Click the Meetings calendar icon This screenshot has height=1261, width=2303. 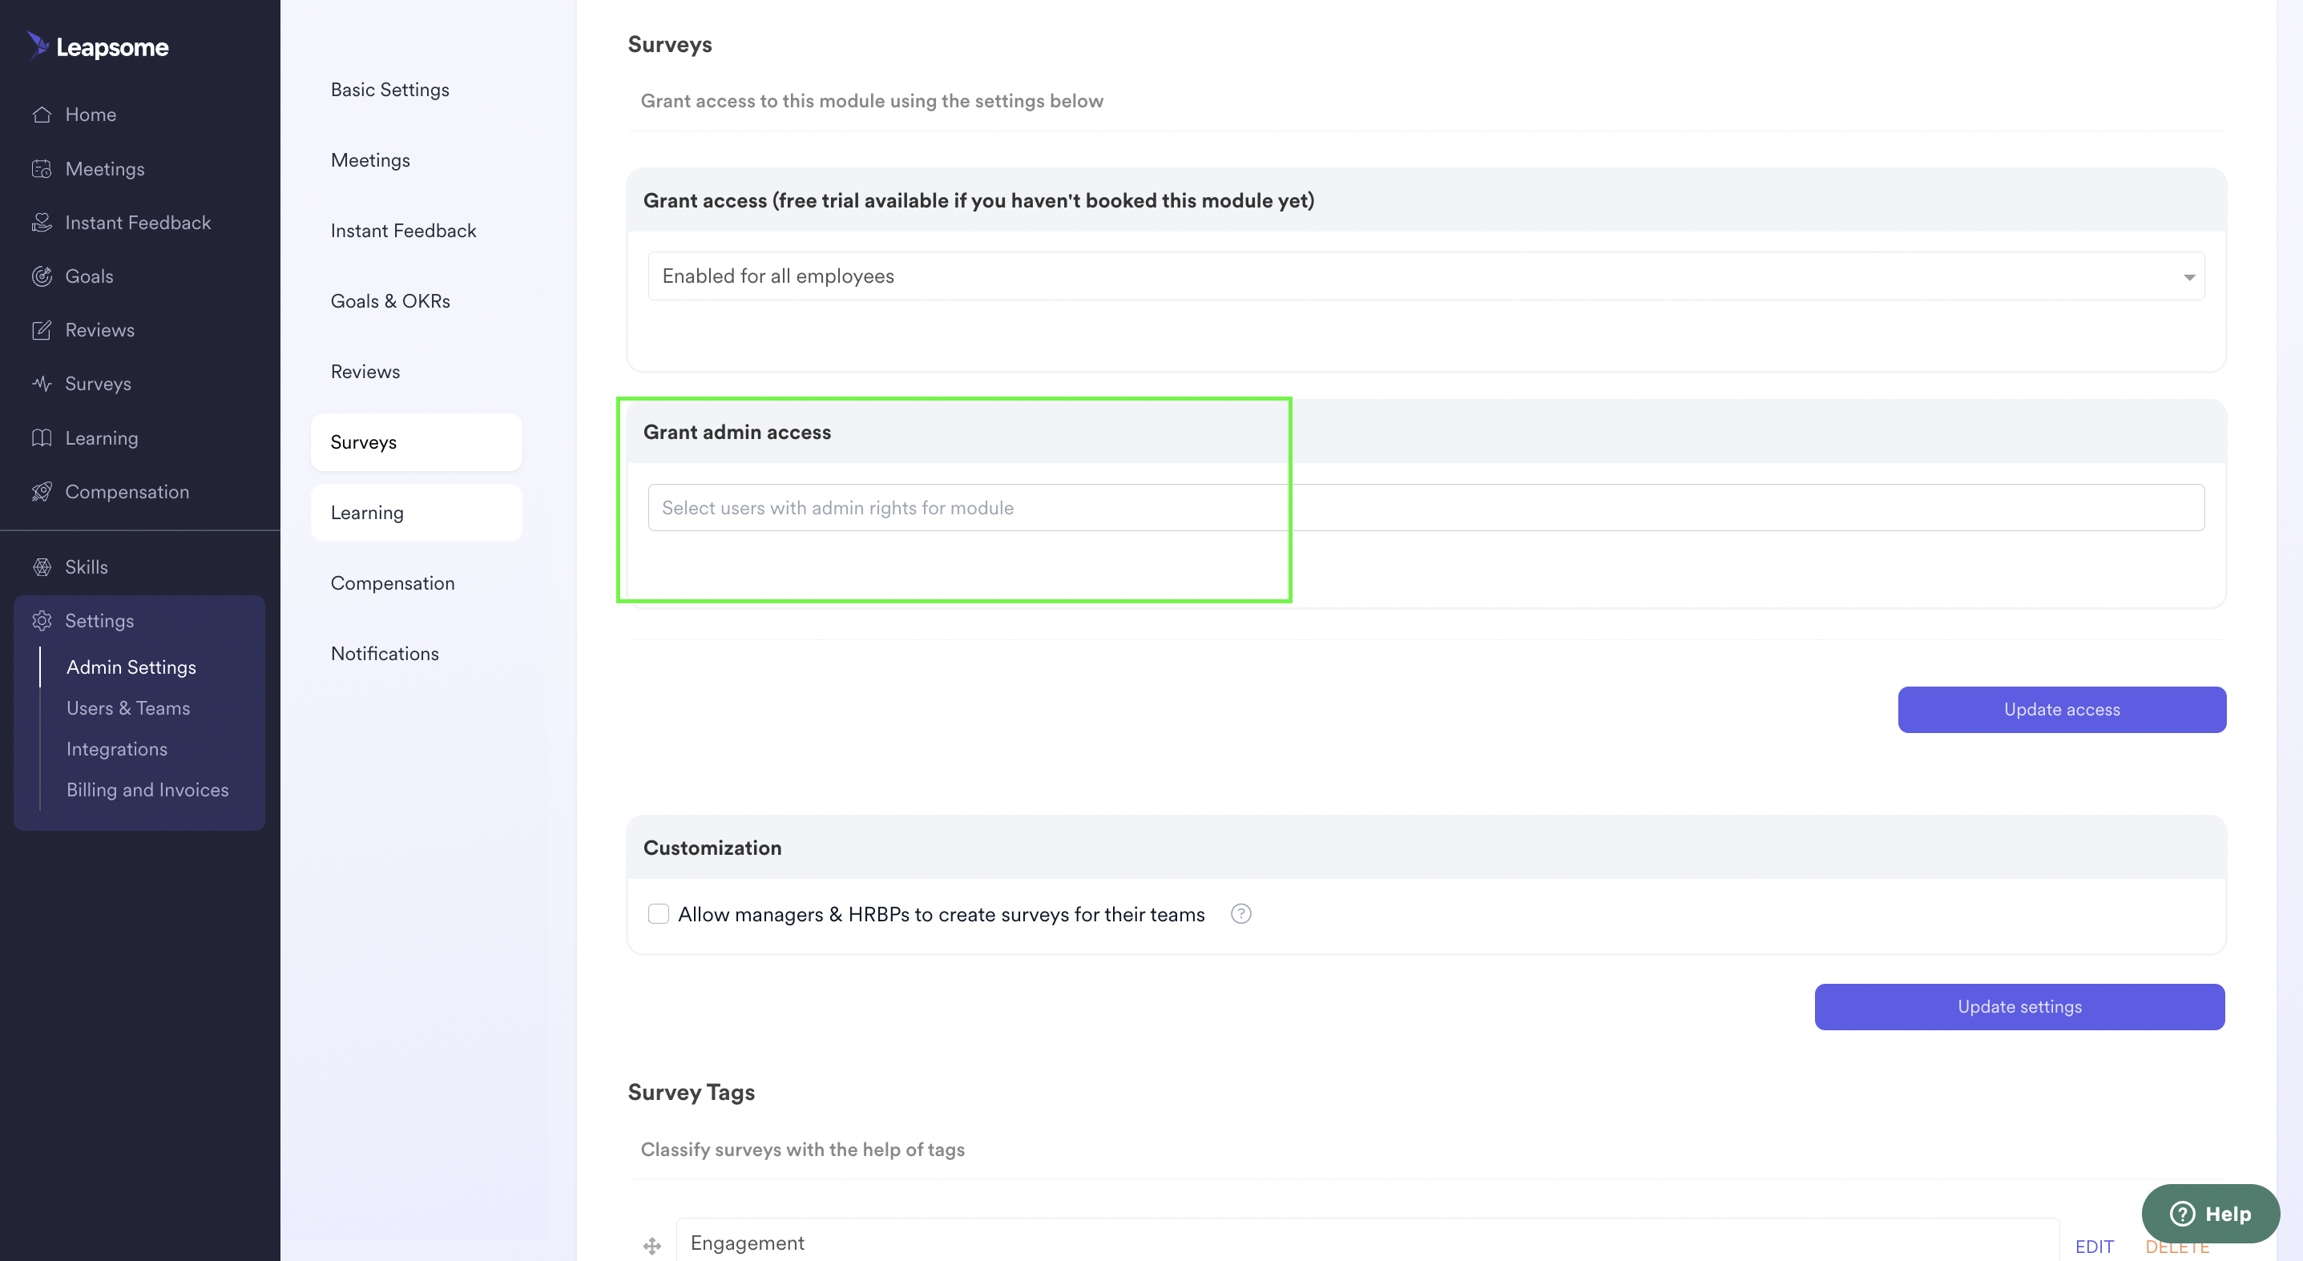click(x=42, y=169)
